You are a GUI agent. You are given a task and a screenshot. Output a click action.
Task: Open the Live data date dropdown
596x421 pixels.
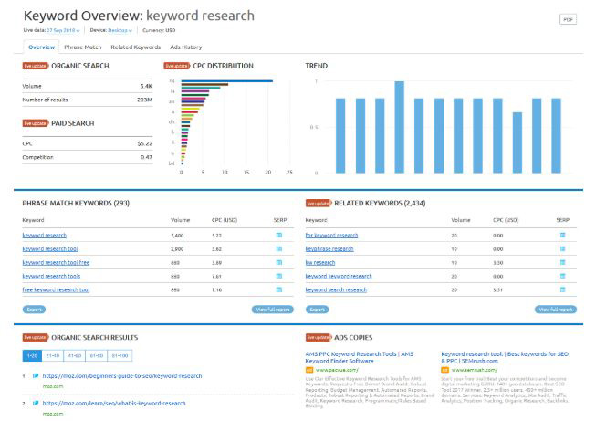coord(64,30)
